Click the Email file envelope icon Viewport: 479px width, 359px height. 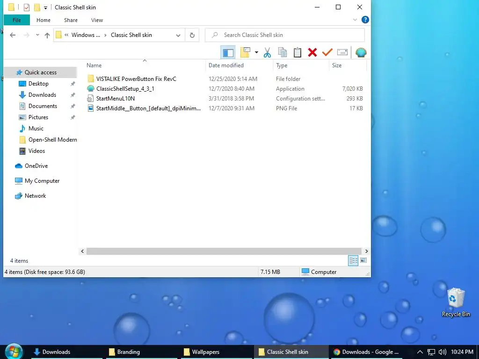pos(342,52)
